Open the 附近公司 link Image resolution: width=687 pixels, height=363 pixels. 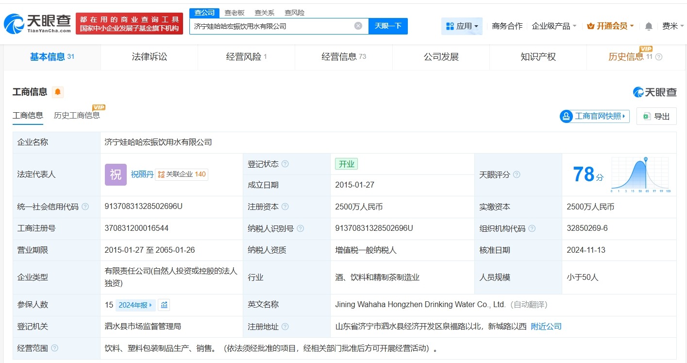[x=546, y=326]
